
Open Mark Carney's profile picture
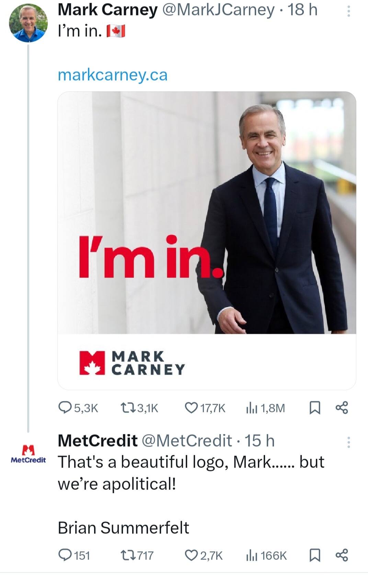point(28,23)
